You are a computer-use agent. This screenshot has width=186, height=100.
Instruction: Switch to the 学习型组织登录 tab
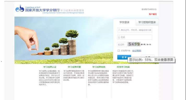(147, 22)
